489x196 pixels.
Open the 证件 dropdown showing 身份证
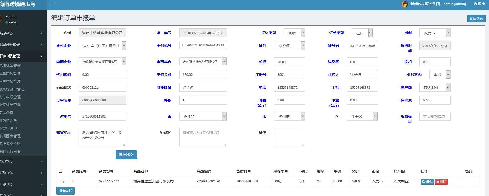coord(290,46)
